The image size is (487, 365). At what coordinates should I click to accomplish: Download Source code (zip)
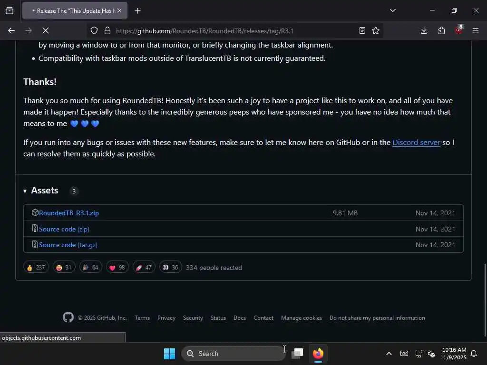[64, 229]
